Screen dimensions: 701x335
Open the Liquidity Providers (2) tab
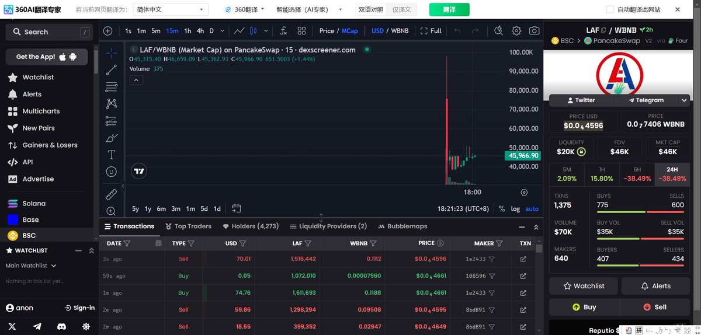pyautogui.click(x=328, y=226)
